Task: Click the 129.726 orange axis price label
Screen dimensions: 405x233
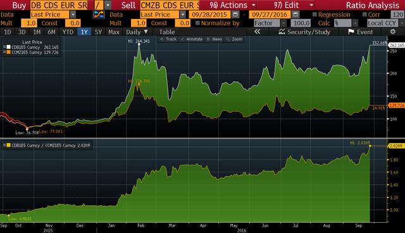Action: point(397,105)
